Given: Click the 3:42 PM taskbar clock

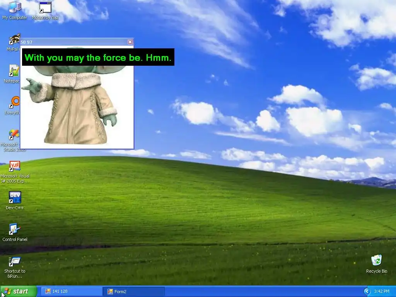Looking at the screenshot, I should pos(382,292).
